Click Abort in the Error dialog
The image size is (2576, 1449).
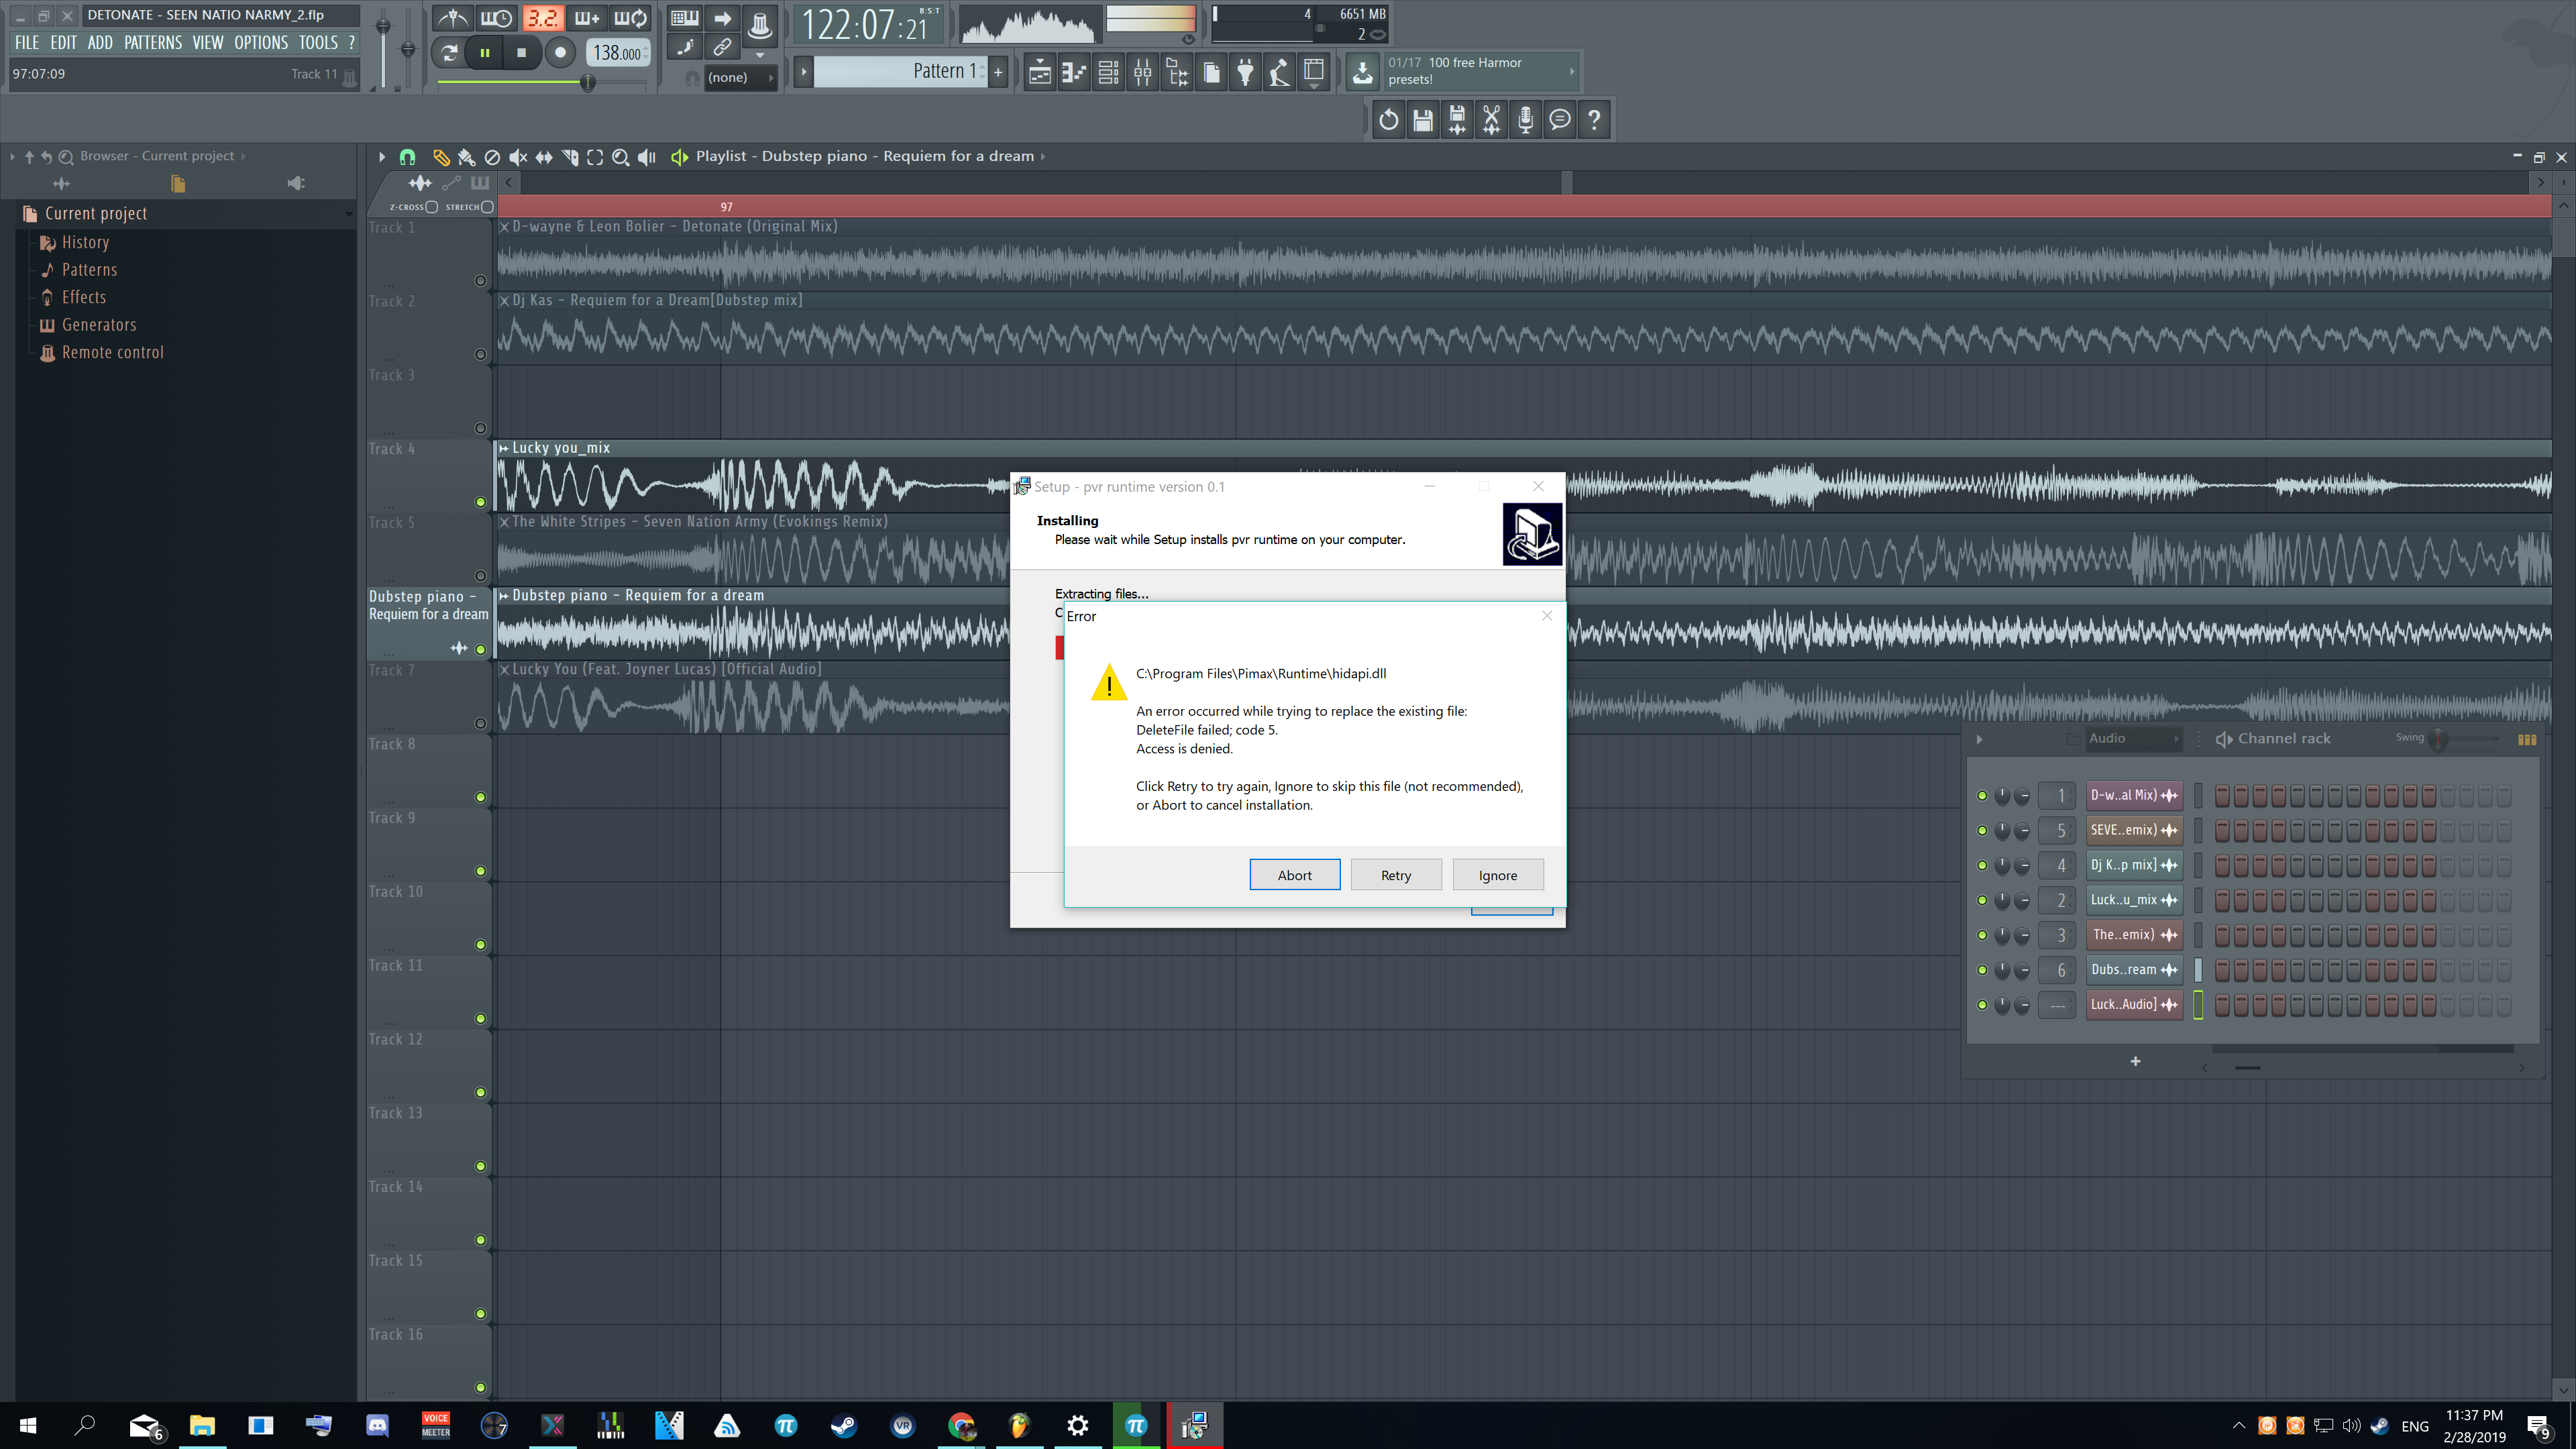click(1294, 875)
